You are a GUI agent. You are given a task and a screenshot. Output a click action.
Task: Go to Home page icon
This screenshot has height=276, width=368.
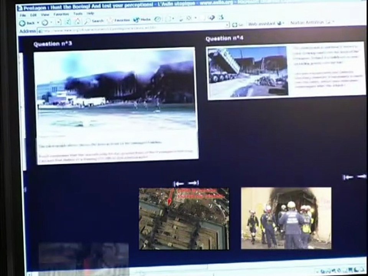[77, 21]
